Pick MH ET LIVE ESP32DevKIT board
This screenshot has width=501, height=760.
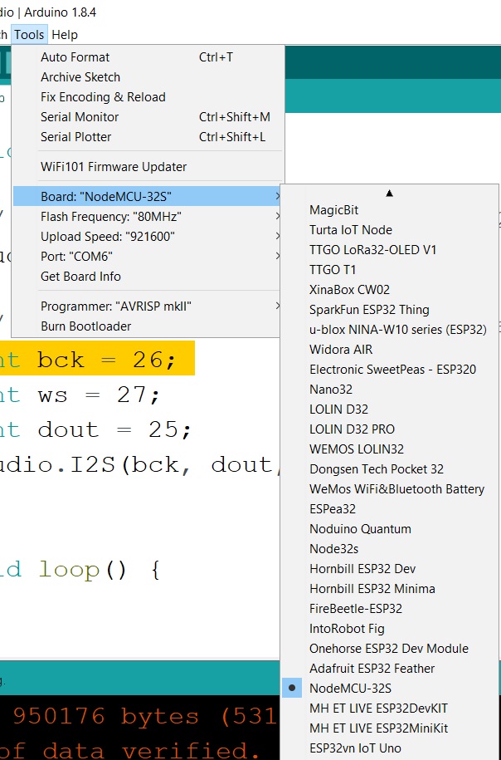tap(389, 709)
